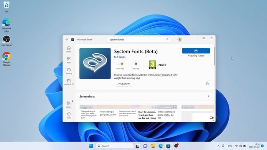Open Task View on the taskbar
Image resolution: width=267 pixels, height=150 pixels.
(137, 146)
